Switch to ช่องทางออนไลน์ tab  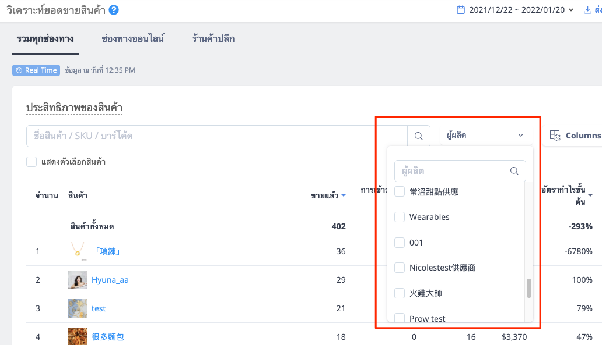(133, 38)
